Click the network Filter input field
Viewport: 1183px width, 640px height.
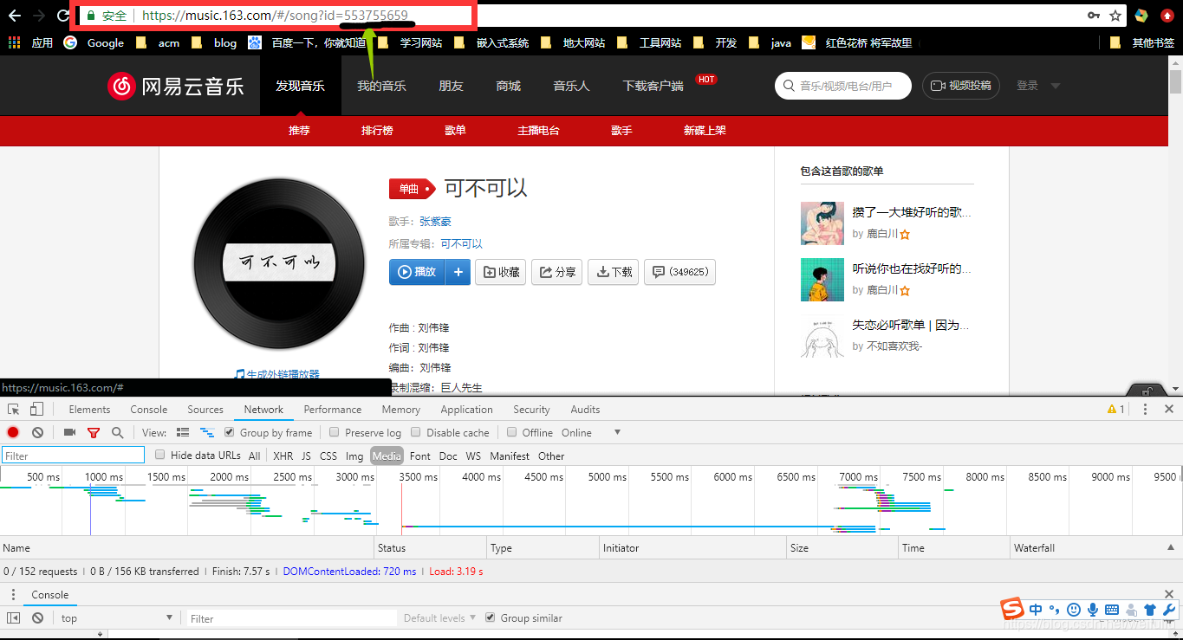pyautogui.click(x=73, y=456)
